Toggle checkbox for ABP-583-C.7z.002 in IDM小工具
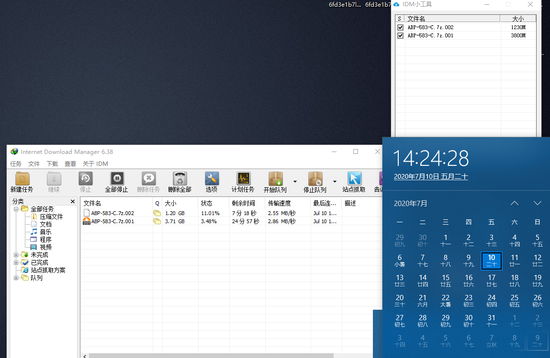550x358 pixels. click(x=400, y=27)
